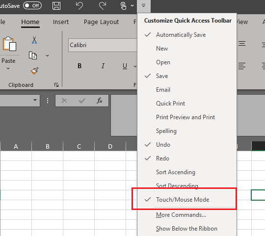Enable Quick Print in the menu
The width and height of the screenshot is (265, 236).
pyautogui.click(x=187, y=104)
